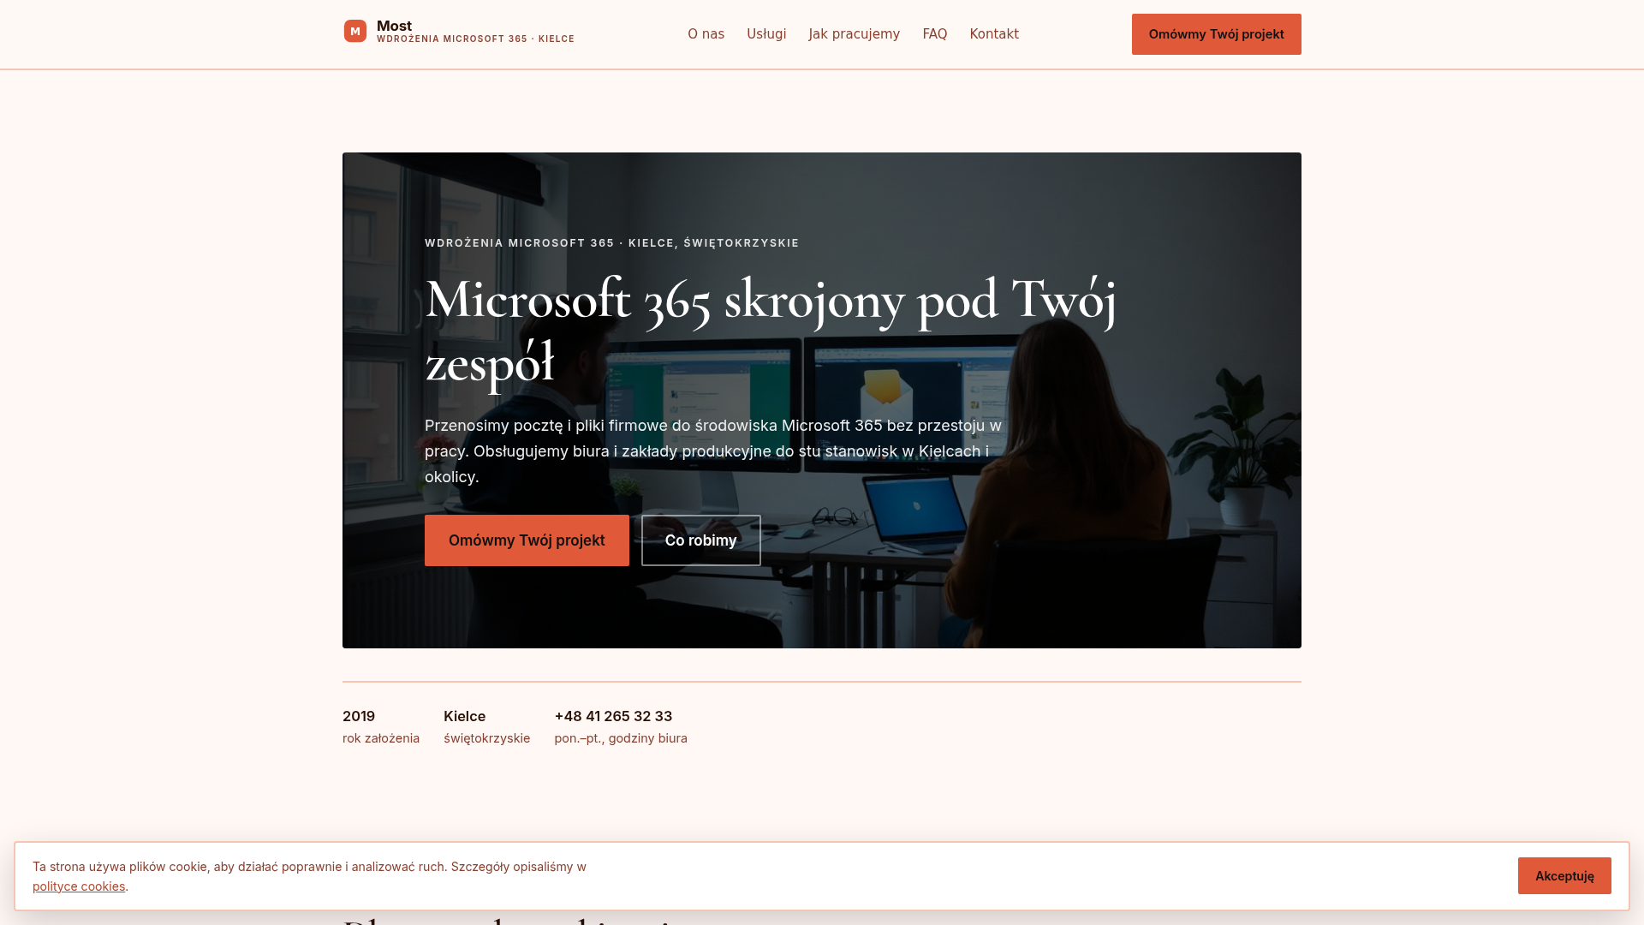Click the header tagline Wdrożenia Microsoft 365 · Kielce
The height and width of the screenshot is (925, 1644).
[x=475, y=39]
